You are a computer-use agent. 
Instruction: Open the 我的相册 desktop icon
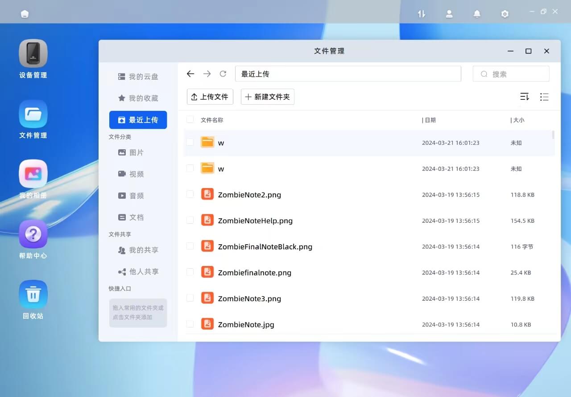tap(33, 174)
